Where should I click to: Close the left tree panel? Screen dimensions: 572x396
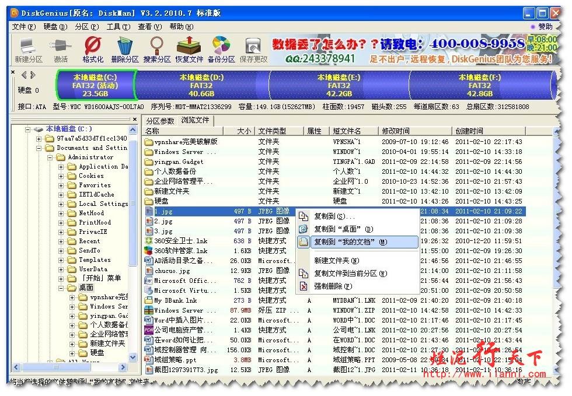(x=135, y=119)
